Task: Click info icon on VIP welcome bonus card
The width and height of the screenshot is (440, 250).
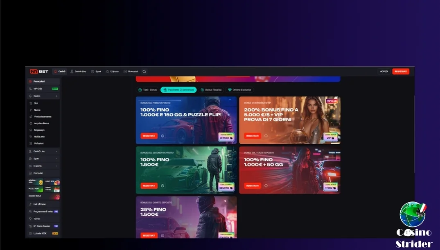Action: 266,136
